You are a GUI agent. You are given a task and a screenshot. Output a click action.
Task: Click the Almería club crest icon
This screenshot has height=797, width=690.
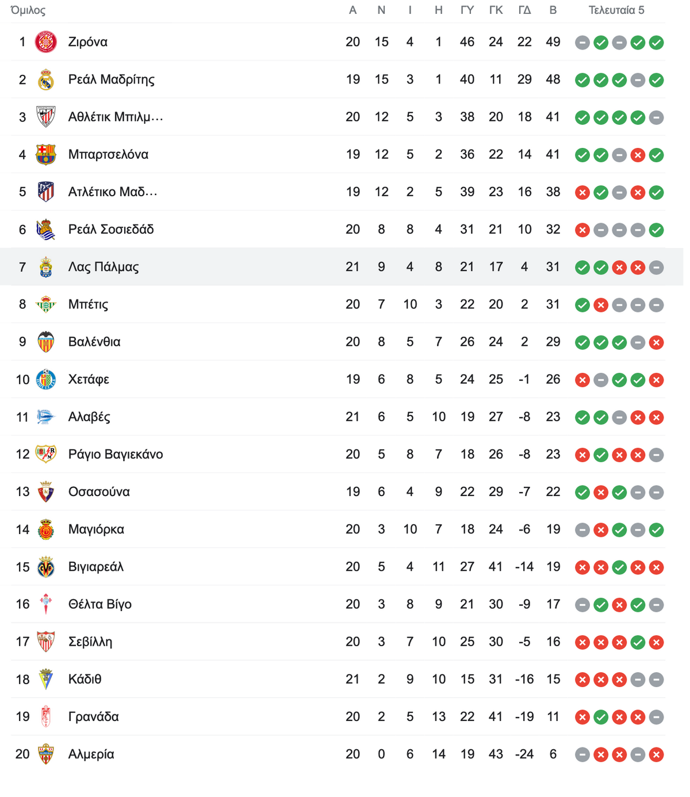(x=46, y=754)
